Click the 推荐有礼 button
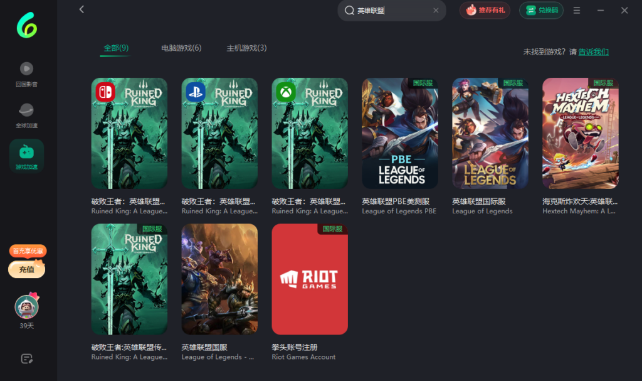The image size is (642, 381). [485, 11]
